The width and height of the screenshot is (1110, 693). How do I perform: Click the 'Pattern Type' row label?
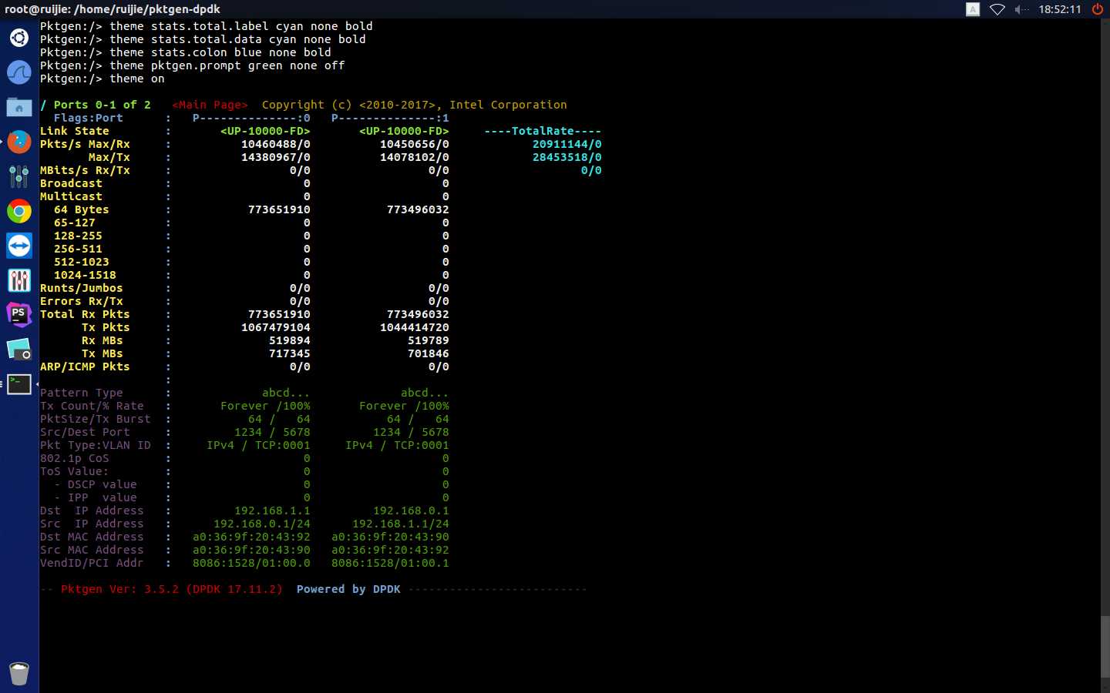pos(81,393)
